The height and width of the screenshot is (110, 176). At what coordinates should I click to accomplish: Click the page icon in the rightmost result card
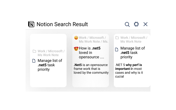117,50
